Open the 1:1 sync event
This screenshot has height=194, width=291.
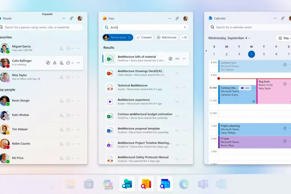[254, 142]
